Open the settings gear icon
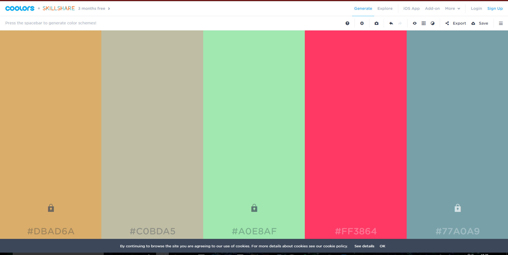508x255 pixels. [362, 23]
